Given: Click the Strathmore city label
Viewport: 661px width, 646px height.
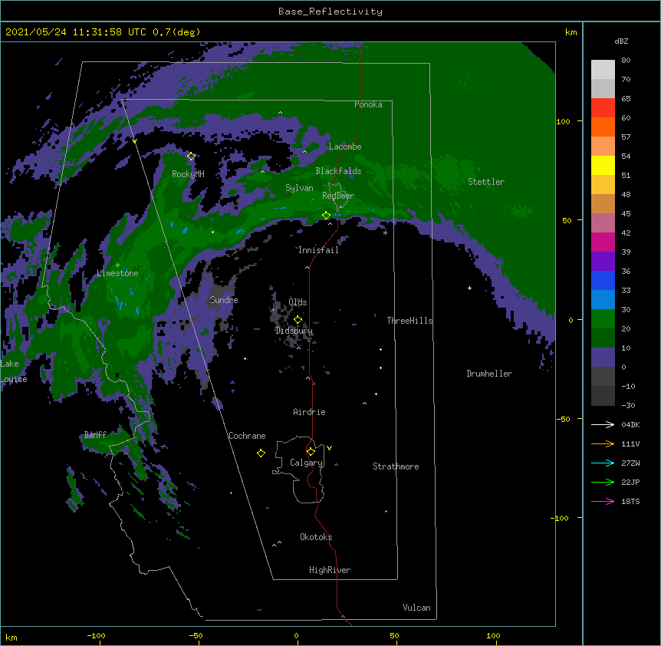Looking at the screenshot, I should point(396,466).
